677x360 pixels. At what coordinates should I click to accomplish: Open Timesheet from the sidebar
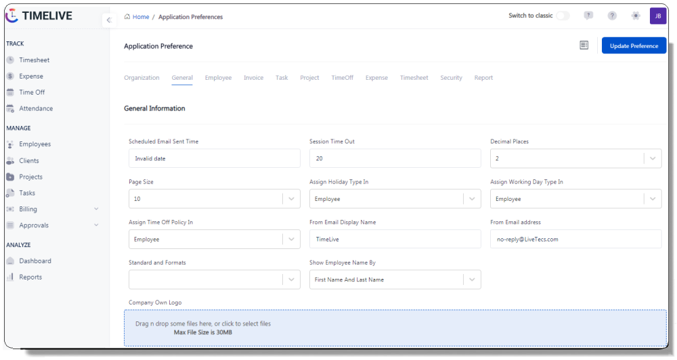[x=34, y=60]
